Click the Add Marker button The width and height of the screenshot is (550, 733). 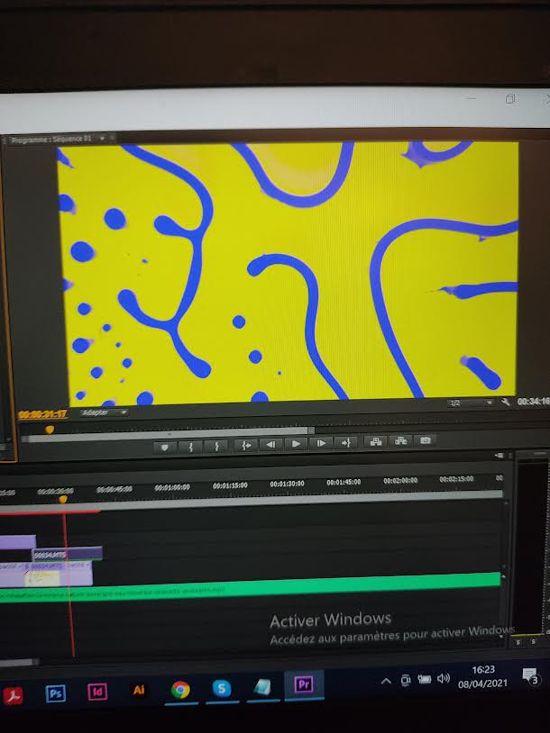[x=164, y=446]
